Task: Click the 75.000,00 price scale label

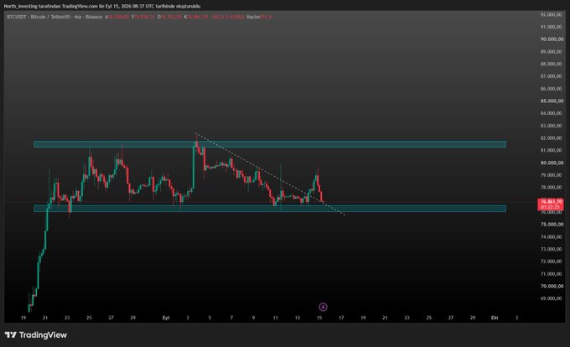Action: click(x=551, y=225)
